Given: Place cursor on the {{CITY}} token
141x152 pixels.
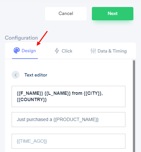Looking at the screenshot, I should click(93, 93).
